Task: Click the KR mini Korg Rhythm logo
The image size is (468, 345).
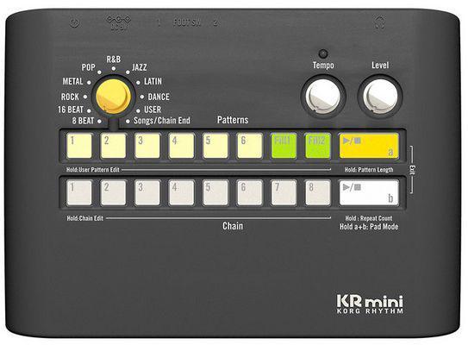Action: tap(370, 304)
